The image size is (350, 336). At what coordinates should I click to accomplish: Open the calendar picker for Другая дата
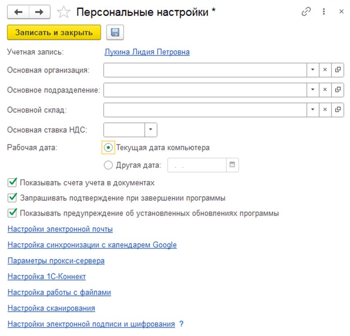click(232, 165)
